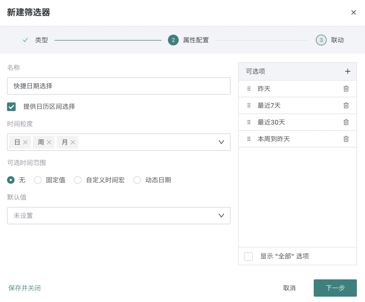The width and height of the screenshot is (365, 302).
Task: Click the 周 tag label in 时间粒度
Action: click(41, 142)
